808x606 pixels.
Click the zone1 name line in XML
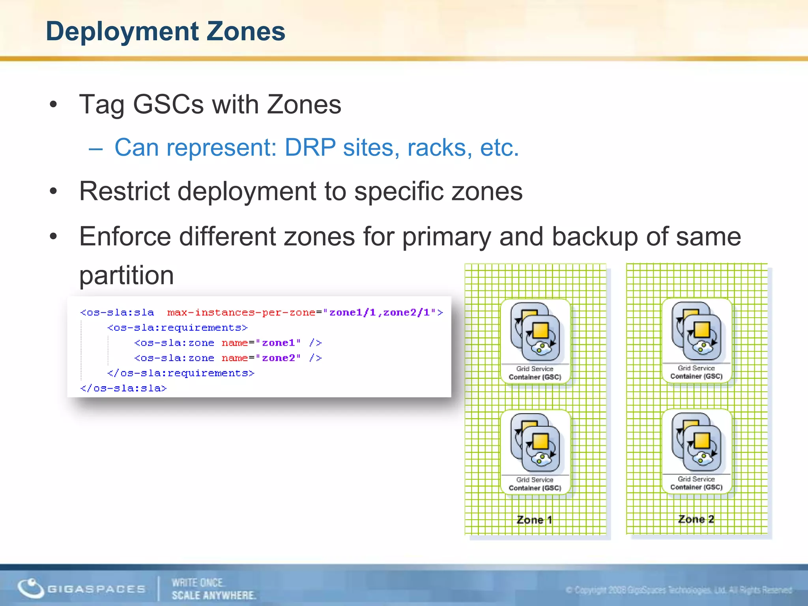(228, 343)
